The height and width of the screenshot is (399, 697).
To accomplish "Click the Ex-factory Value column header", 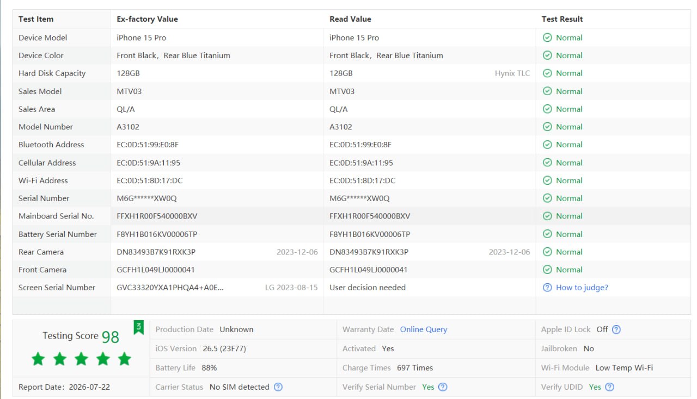I will [x=147, y=19].
